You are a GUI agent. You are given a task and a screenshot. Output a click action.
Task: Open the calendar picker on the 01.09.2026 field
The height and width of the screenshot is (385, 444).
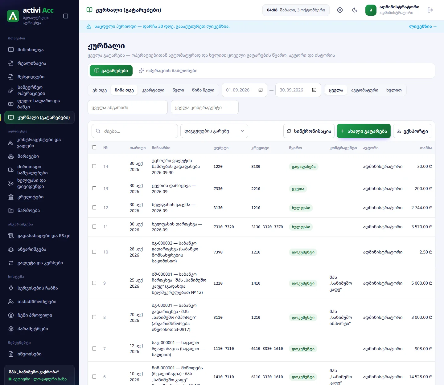pyautogui.click(x=261, y=90)
